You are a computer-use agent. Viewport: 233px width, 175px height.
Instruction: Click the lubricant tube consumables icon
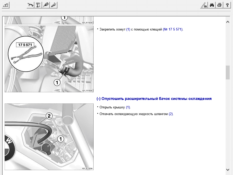pos(46,5)
